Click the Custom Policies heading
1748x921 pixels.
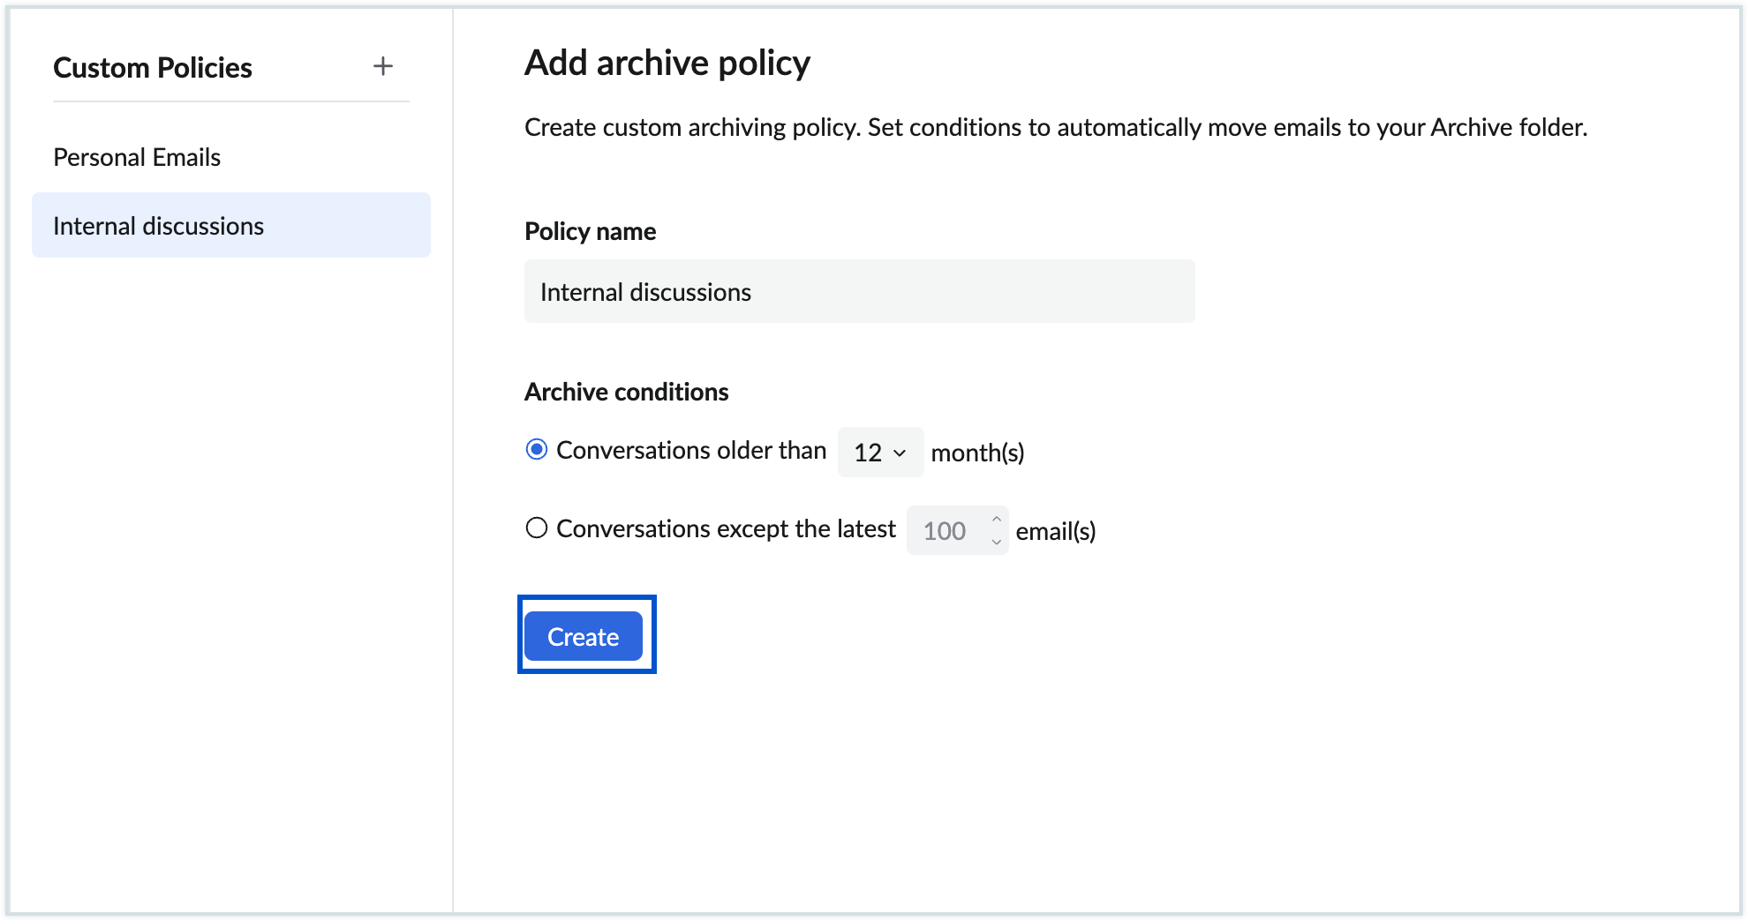click(153, 67)
